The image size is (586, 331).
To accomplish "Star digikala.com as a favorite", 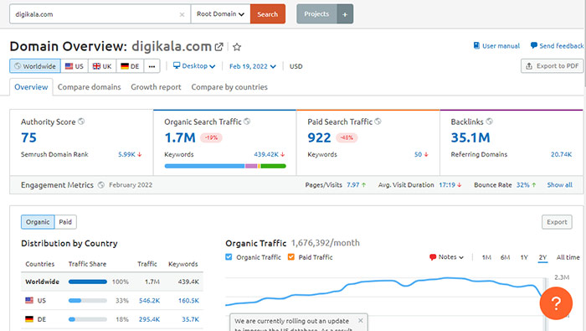I will coord(237,47).
